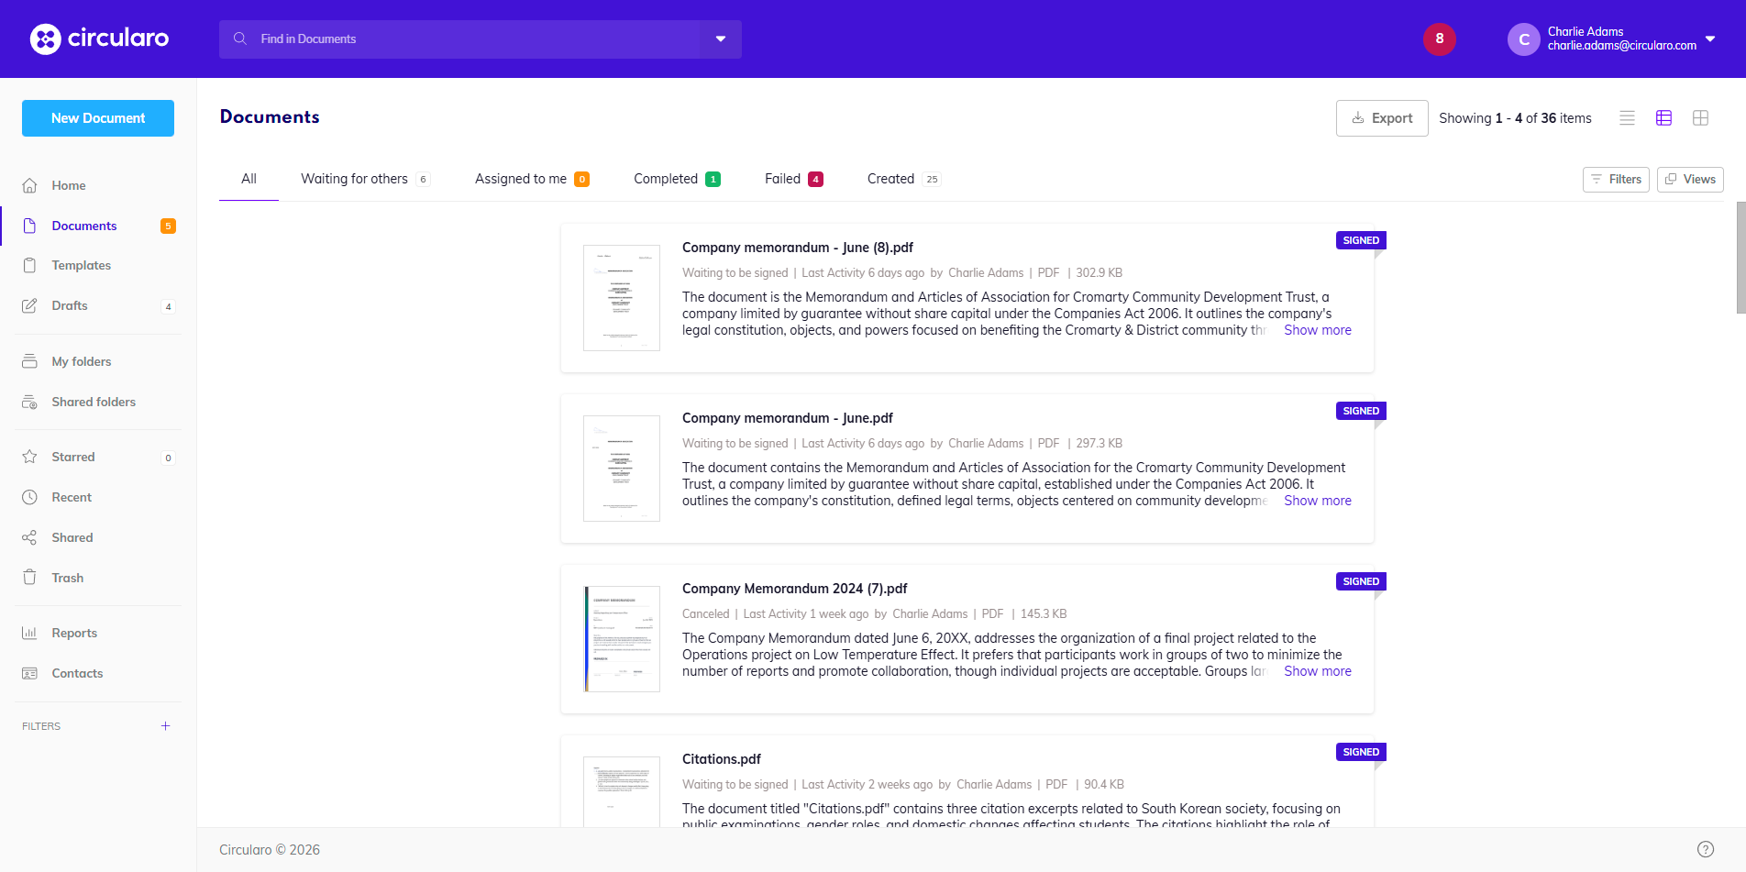The width and height of the screenshot is (1746, 872).
Task: Click the New Document button
Action: (98, 118)
